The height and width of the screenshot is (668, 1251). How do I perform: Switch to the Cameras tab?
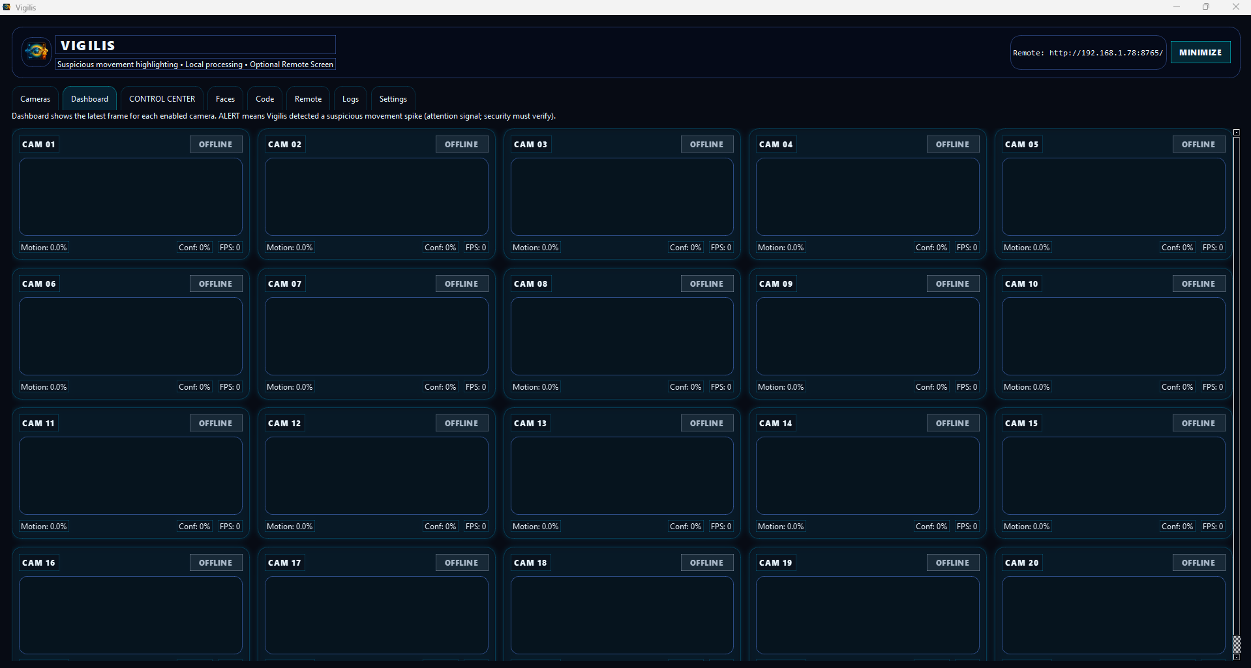pyautogui.click(x=35, y=98)
